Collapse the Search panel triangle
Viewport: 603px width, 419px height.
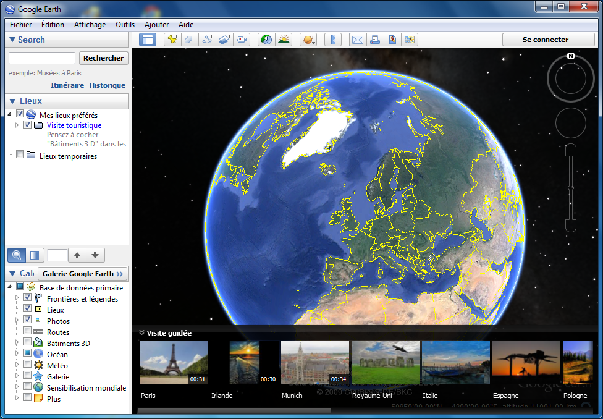pos(12,40)
